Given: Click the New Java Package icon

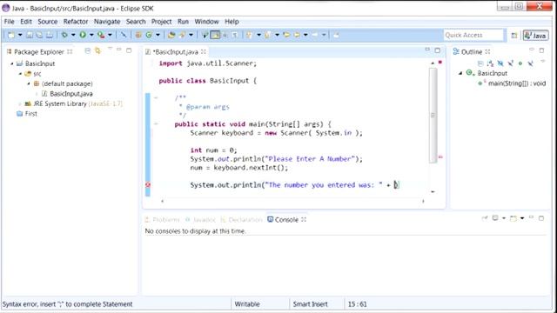Looking at the screenshot, I should 138,35.
